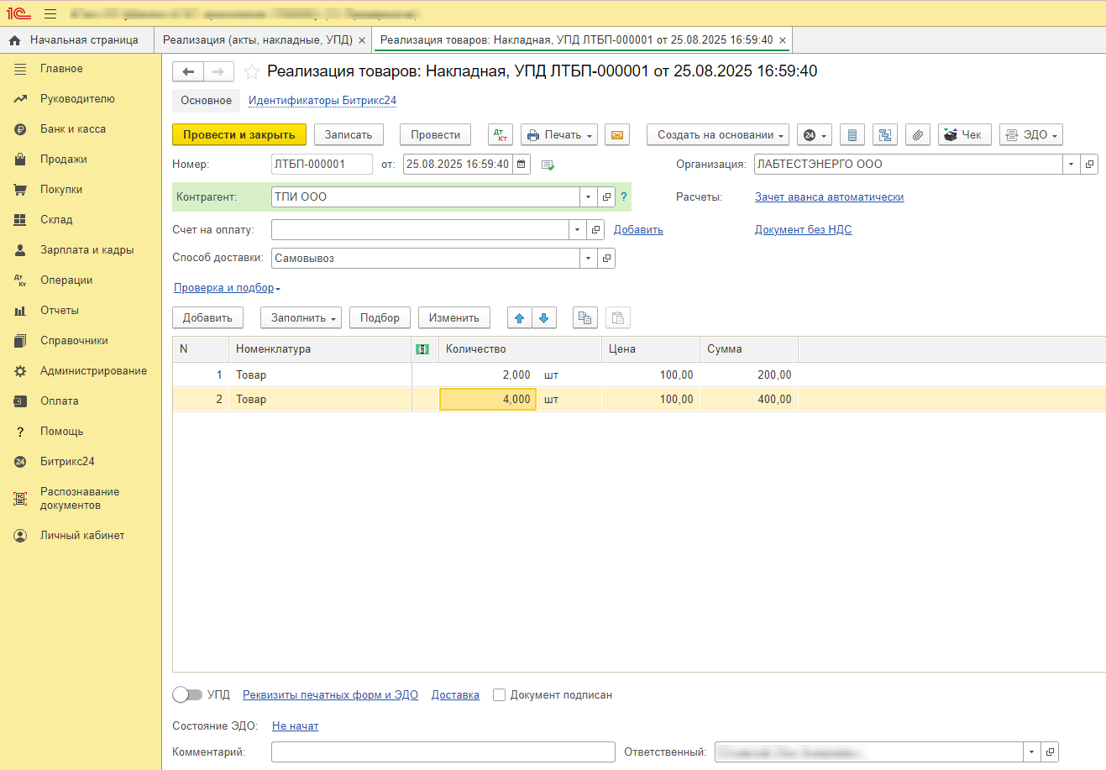Click the Провести button
This screenshot has height=770, width=1106.
coord(435,134)
